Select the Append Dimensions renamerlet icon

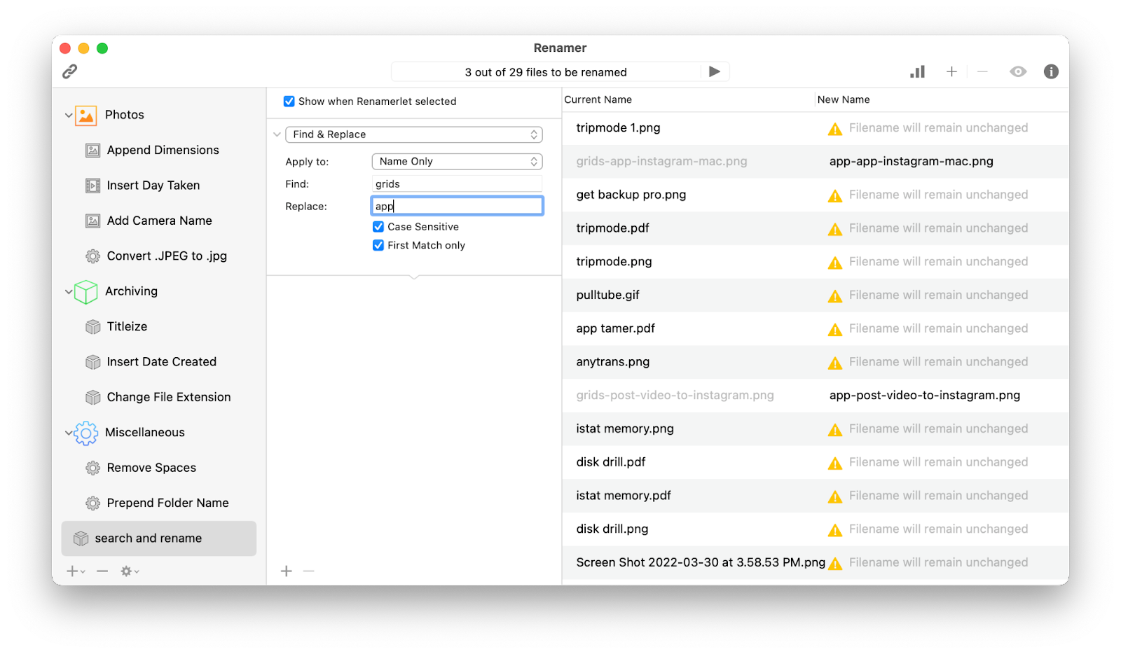pyautogui.click(x=92, y=150)
